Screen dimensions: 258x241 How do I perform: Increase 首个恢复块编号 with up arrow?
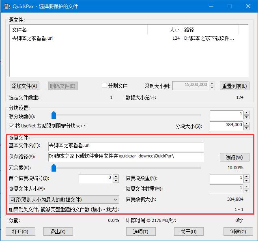tap(116, 176)
